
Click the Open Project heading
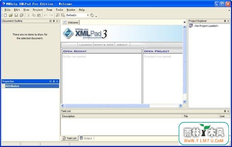click(x=157, y=51)
